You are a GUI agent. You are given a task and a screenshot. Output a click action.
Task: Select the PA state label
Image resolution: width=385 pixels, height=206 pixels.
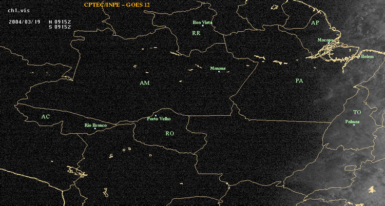click(x=299, y=81)
